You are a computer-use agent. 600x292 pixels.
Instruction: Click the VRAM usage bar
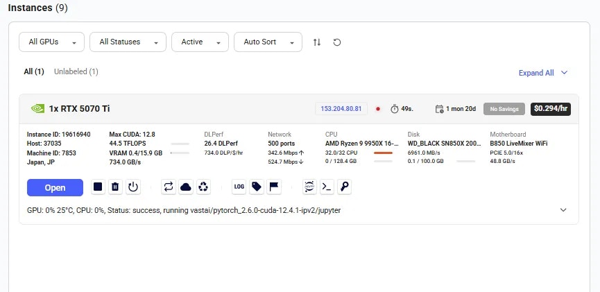[180, 153]
